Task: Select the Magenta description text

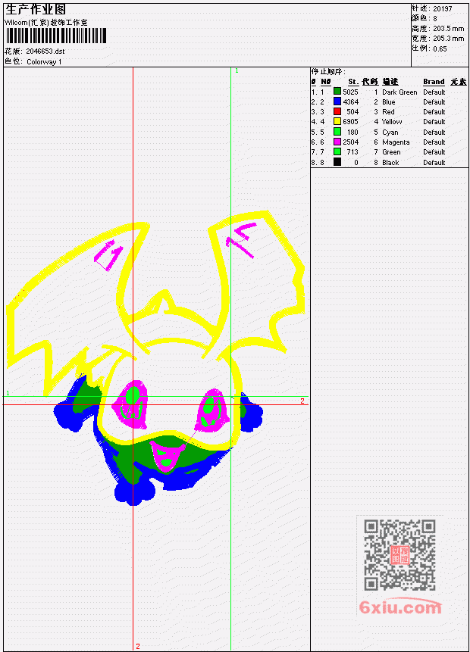Action: [396, 142]
